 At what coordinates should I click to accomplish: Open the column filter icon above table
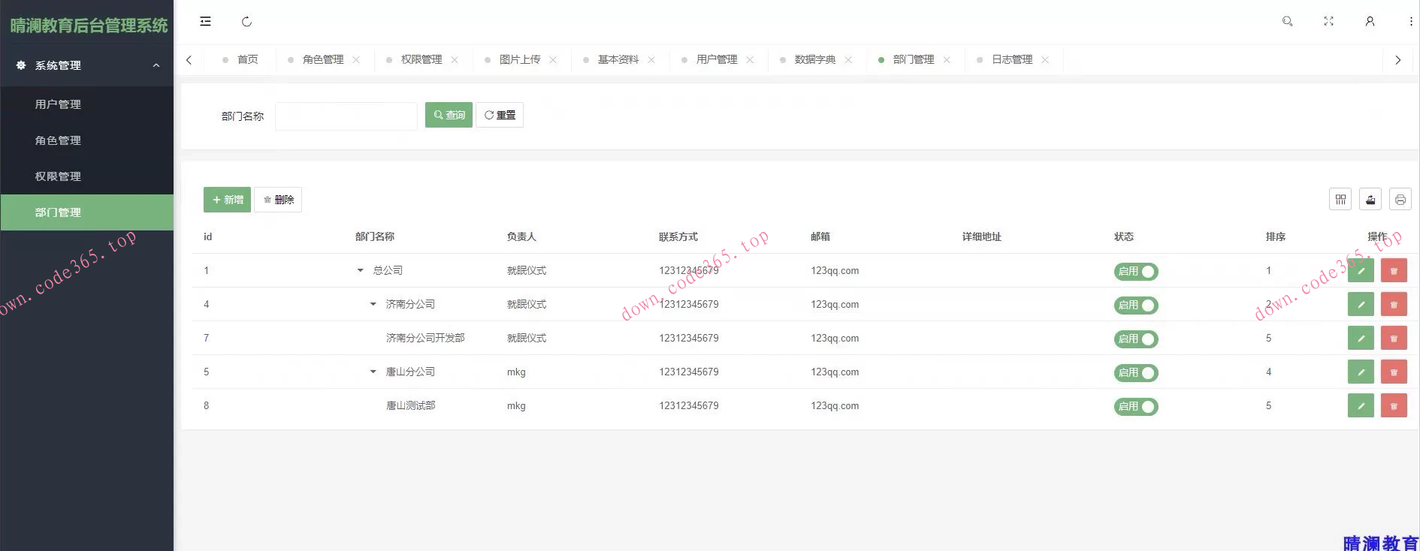tap(1340, 199)
